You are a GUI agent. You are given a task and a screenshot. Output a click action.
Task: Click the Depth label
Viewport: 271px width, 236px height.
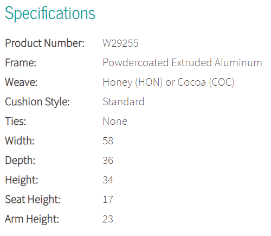(x=20, y=161)
